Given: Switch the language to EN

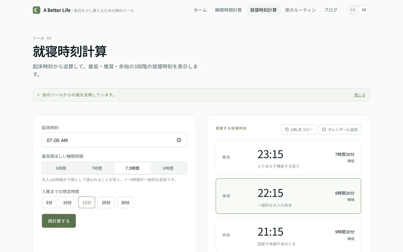Looking at the screenshot, I should [x=352, y=10].
